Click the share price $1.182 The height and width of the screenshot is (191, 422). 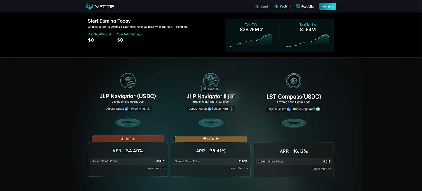coord(160,161)
